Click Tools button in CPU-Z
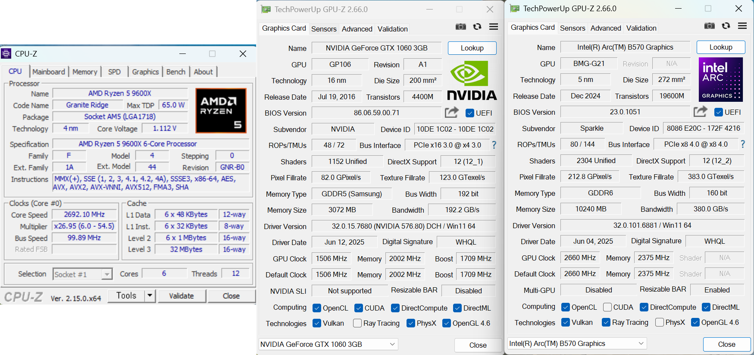The width and height of the screenshot is (754, 355). [x=126, y=295]
